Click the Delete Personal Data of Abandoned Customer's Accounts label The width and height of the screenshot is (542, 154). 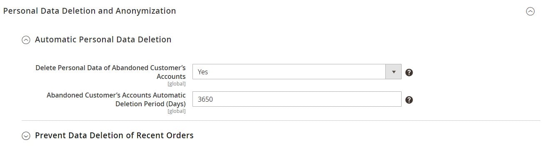coord(111,72)
